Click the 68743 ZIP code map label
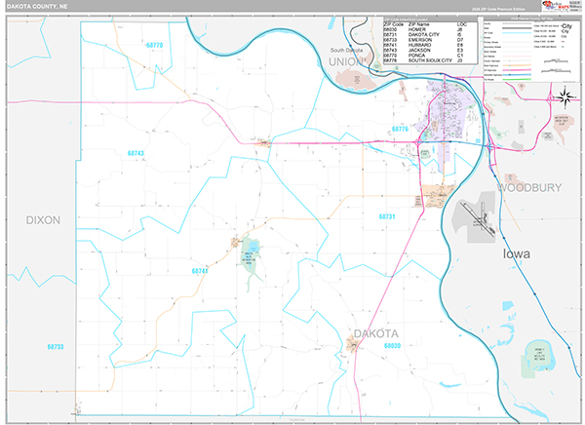Screen dimensions: 585x425 [x=136, y=154]
